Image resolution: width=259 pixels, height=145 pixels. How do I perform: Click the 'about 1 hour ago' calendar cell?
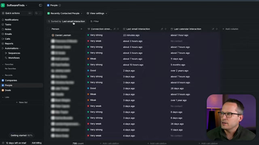pos(179,35)
